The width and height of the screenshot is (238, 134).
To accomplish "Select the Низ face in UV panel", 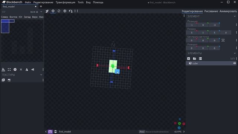I will [x=41, y=17].
